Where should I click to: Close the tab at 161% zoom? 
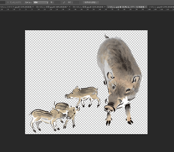[x=105, y=7]
